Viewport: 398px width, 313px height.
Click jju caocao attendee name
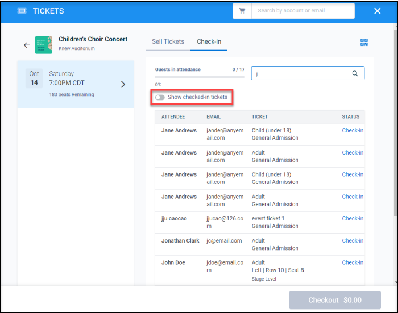pyautogui.click(x=174, y=218)
